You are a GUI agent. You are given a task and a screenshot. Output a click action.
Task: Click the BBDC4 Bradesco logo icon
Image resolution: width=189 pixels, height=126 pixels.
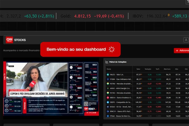click(x=108, y=97)
